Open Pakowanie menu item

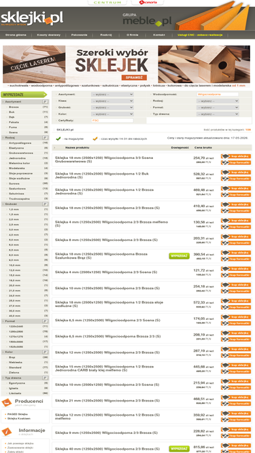pyautogui.click(x=79, y=35)
